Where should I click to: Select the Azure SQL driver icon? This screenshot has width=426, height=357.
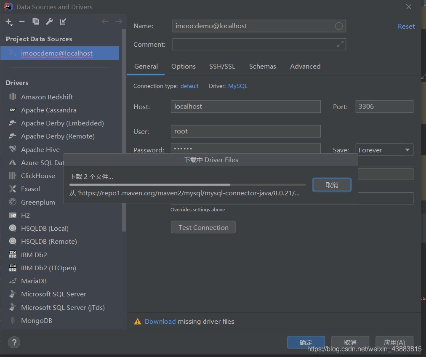click(x=13, y=163)
